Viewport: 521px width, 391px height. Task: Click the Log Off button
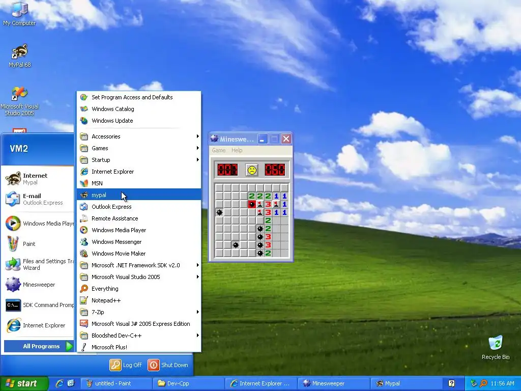point(126,365)
